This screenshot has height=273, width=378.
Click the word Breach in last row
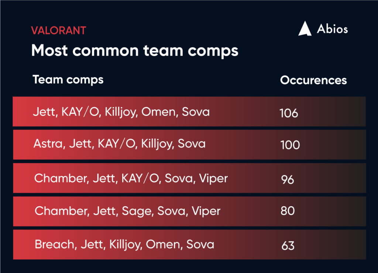pos(55,244)
